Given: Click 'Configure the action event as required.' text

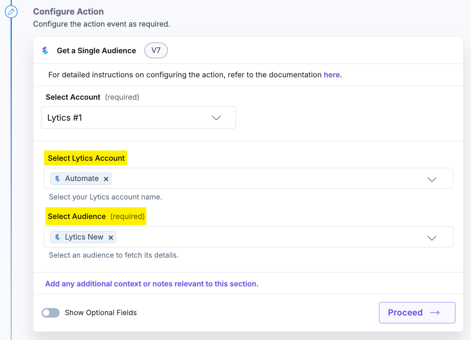Looking at the screenshot, I should (x=102, y=24).
